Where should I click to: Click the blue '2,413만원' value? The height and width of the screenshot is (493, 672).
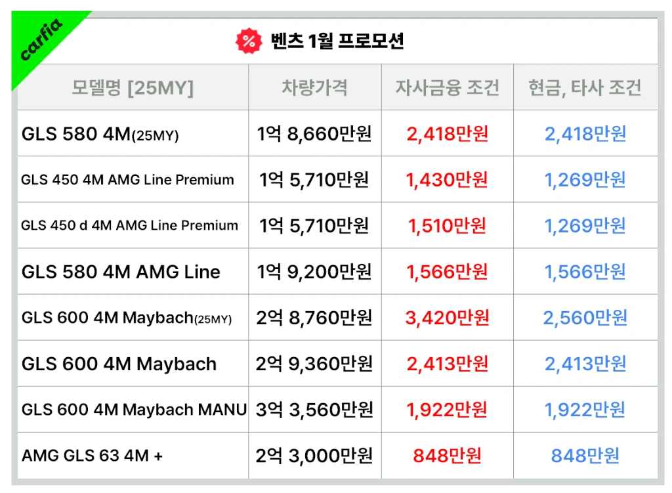[585, 364]
